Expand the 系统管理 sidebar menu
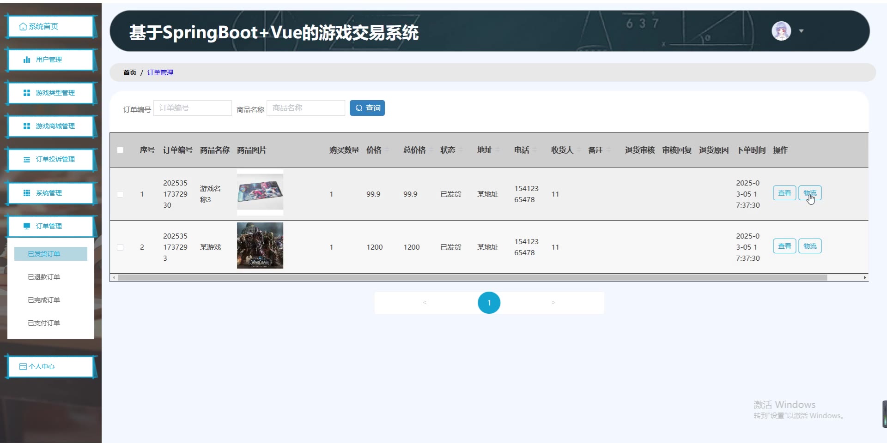This screenshot has height=443, width=887. click(x=51, y=193)
